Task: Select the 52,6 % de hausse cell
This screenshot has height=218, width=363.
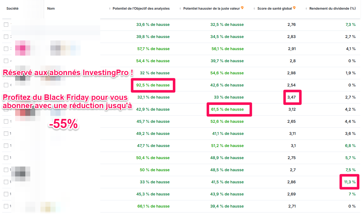Action: point(227,121)
